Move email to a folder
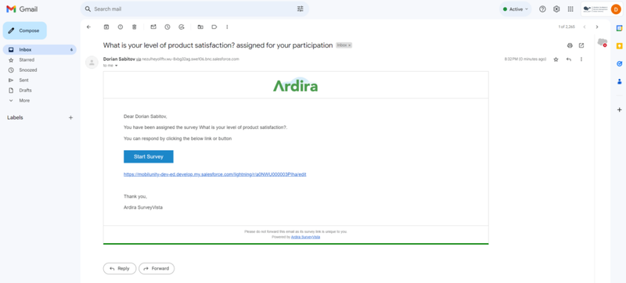 (x=200, y=27)
